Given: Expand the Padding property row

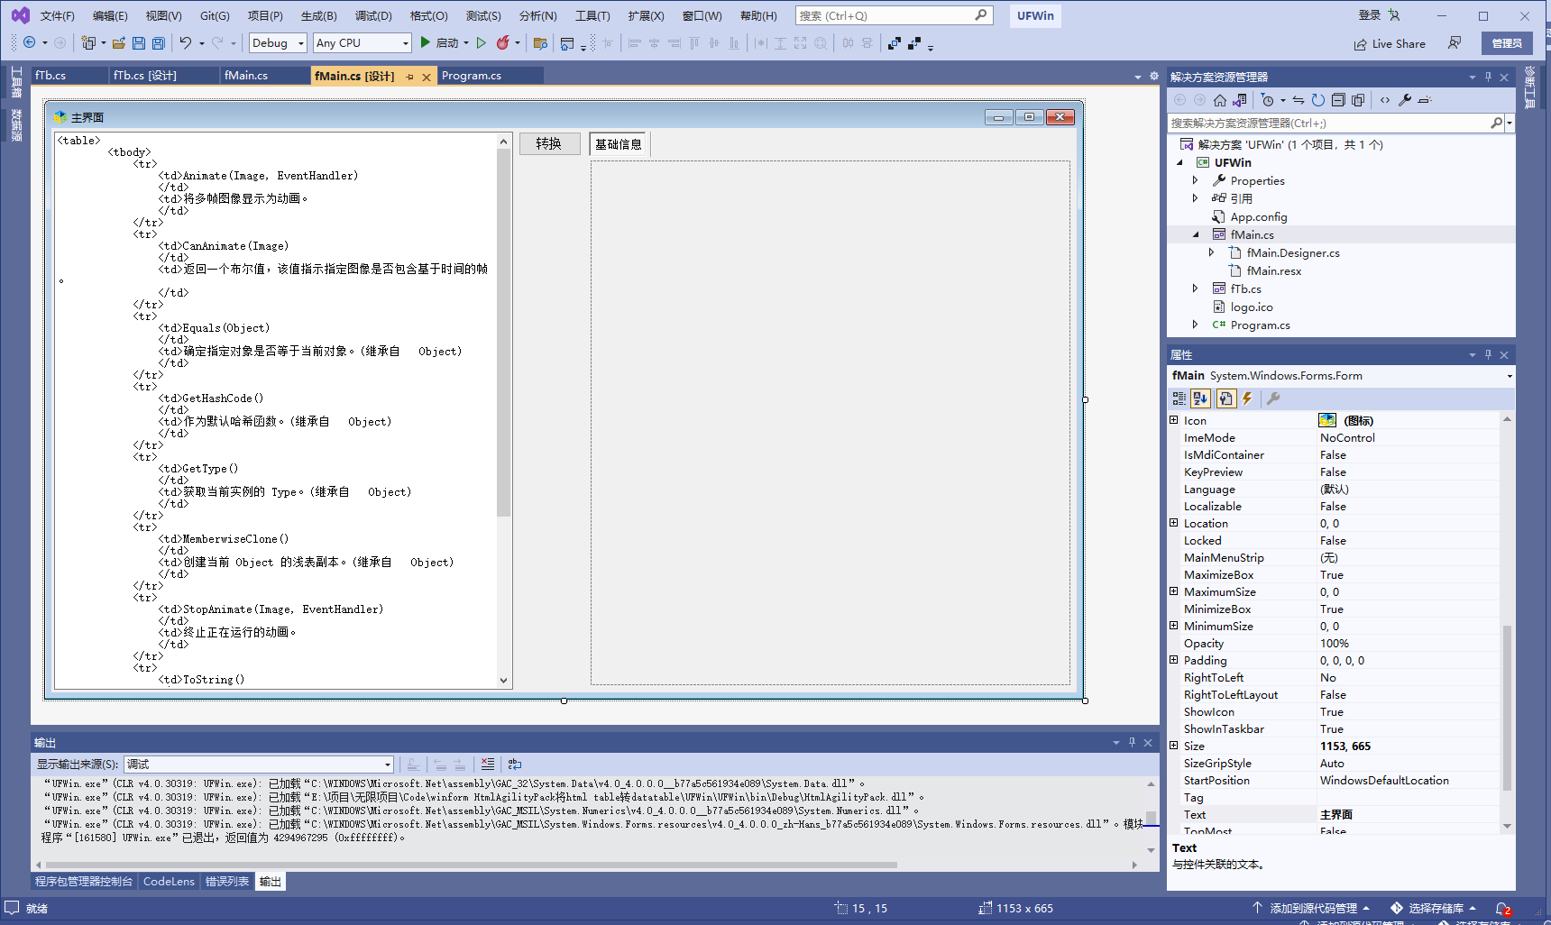Looking at the screenshot, I should click(1174, 660).
